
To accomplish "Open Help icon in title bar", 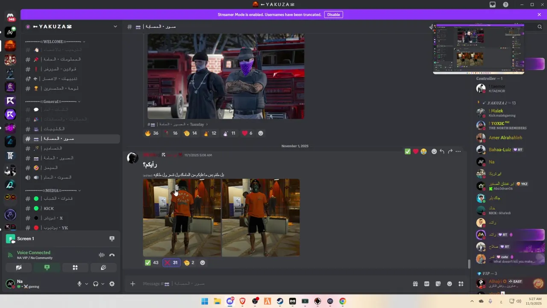I will [x=506, y=5].
